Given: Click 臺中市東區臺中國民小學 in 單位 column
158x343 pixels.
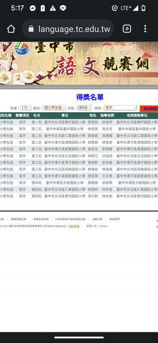Looking at the screenshot, I should [65, 129].
